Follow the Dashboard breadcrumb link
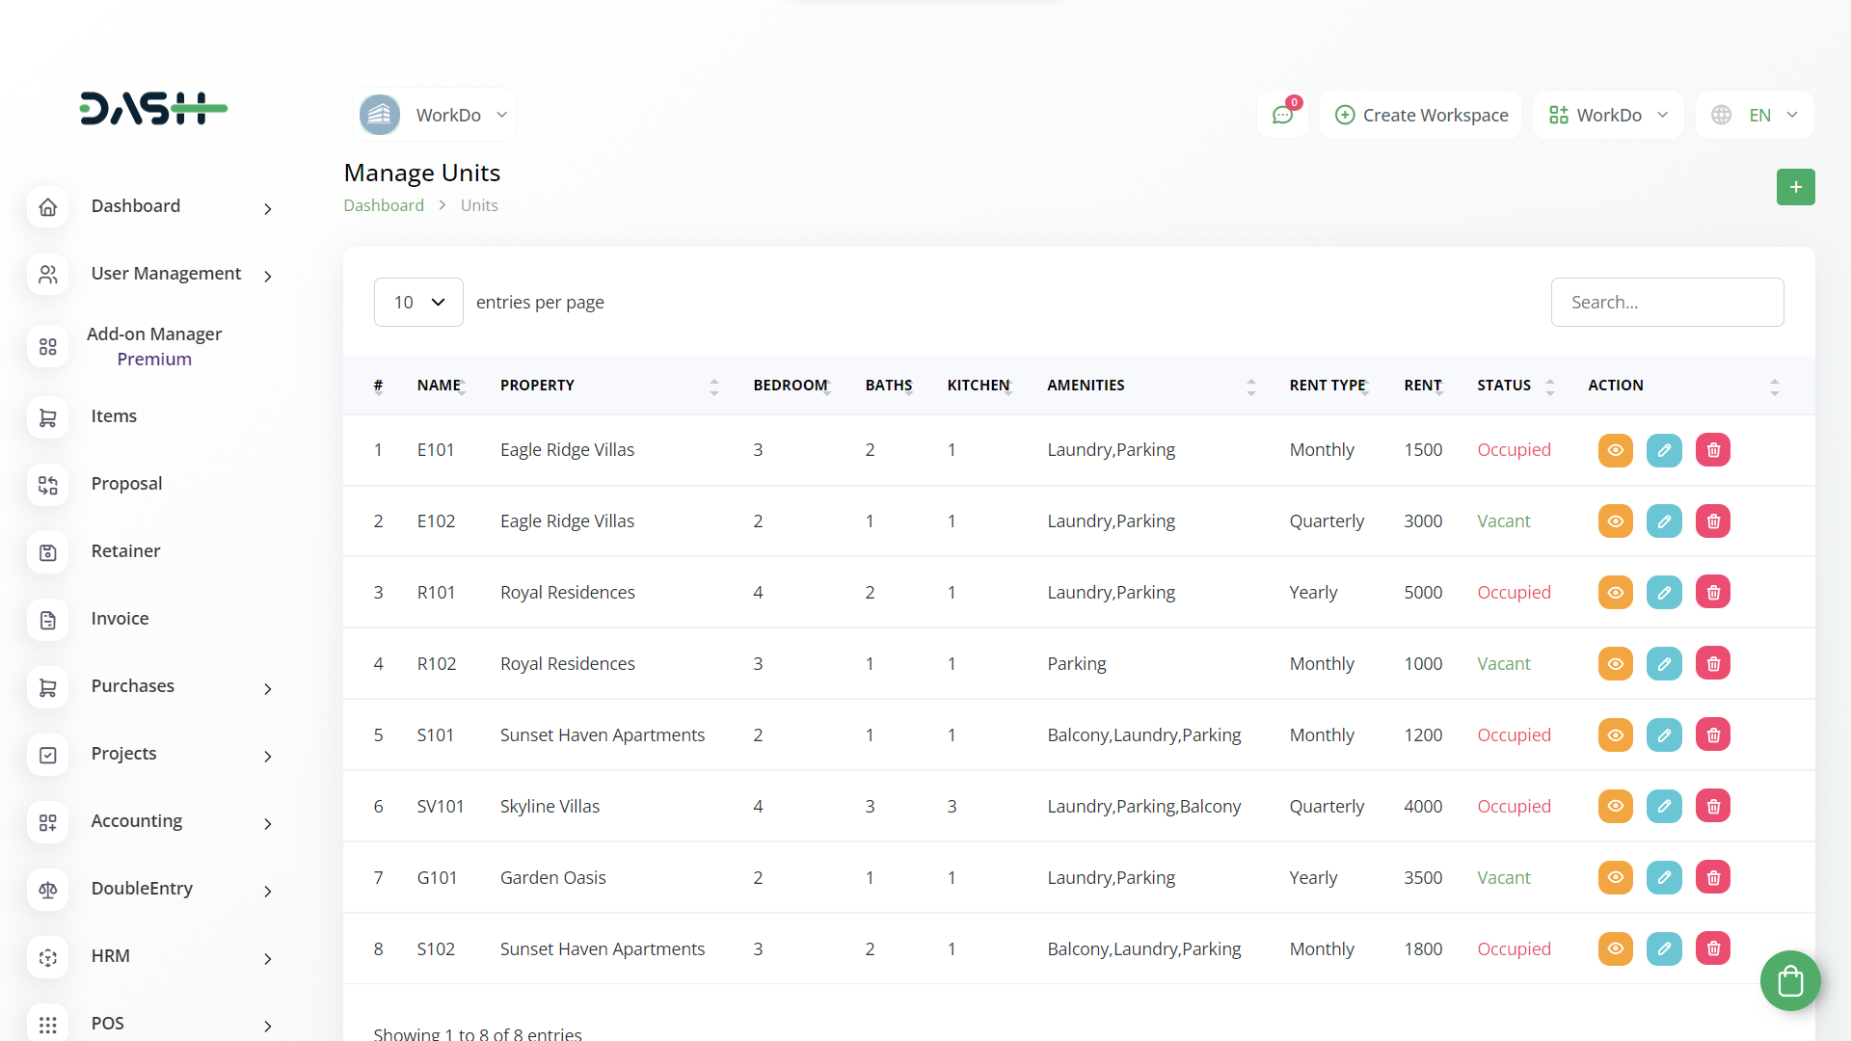Image resolution: width=1851 pixels, height=1041 pixels. click(x=384, y=205)
